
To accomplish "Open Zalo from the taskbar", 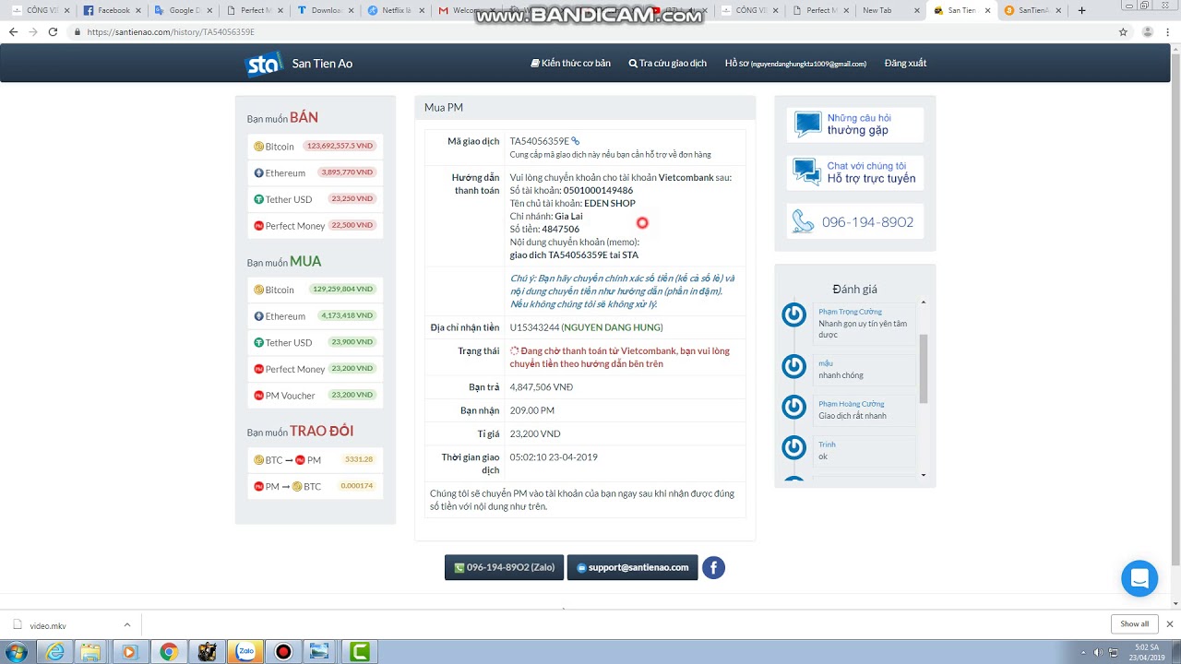I will [245, 652].
